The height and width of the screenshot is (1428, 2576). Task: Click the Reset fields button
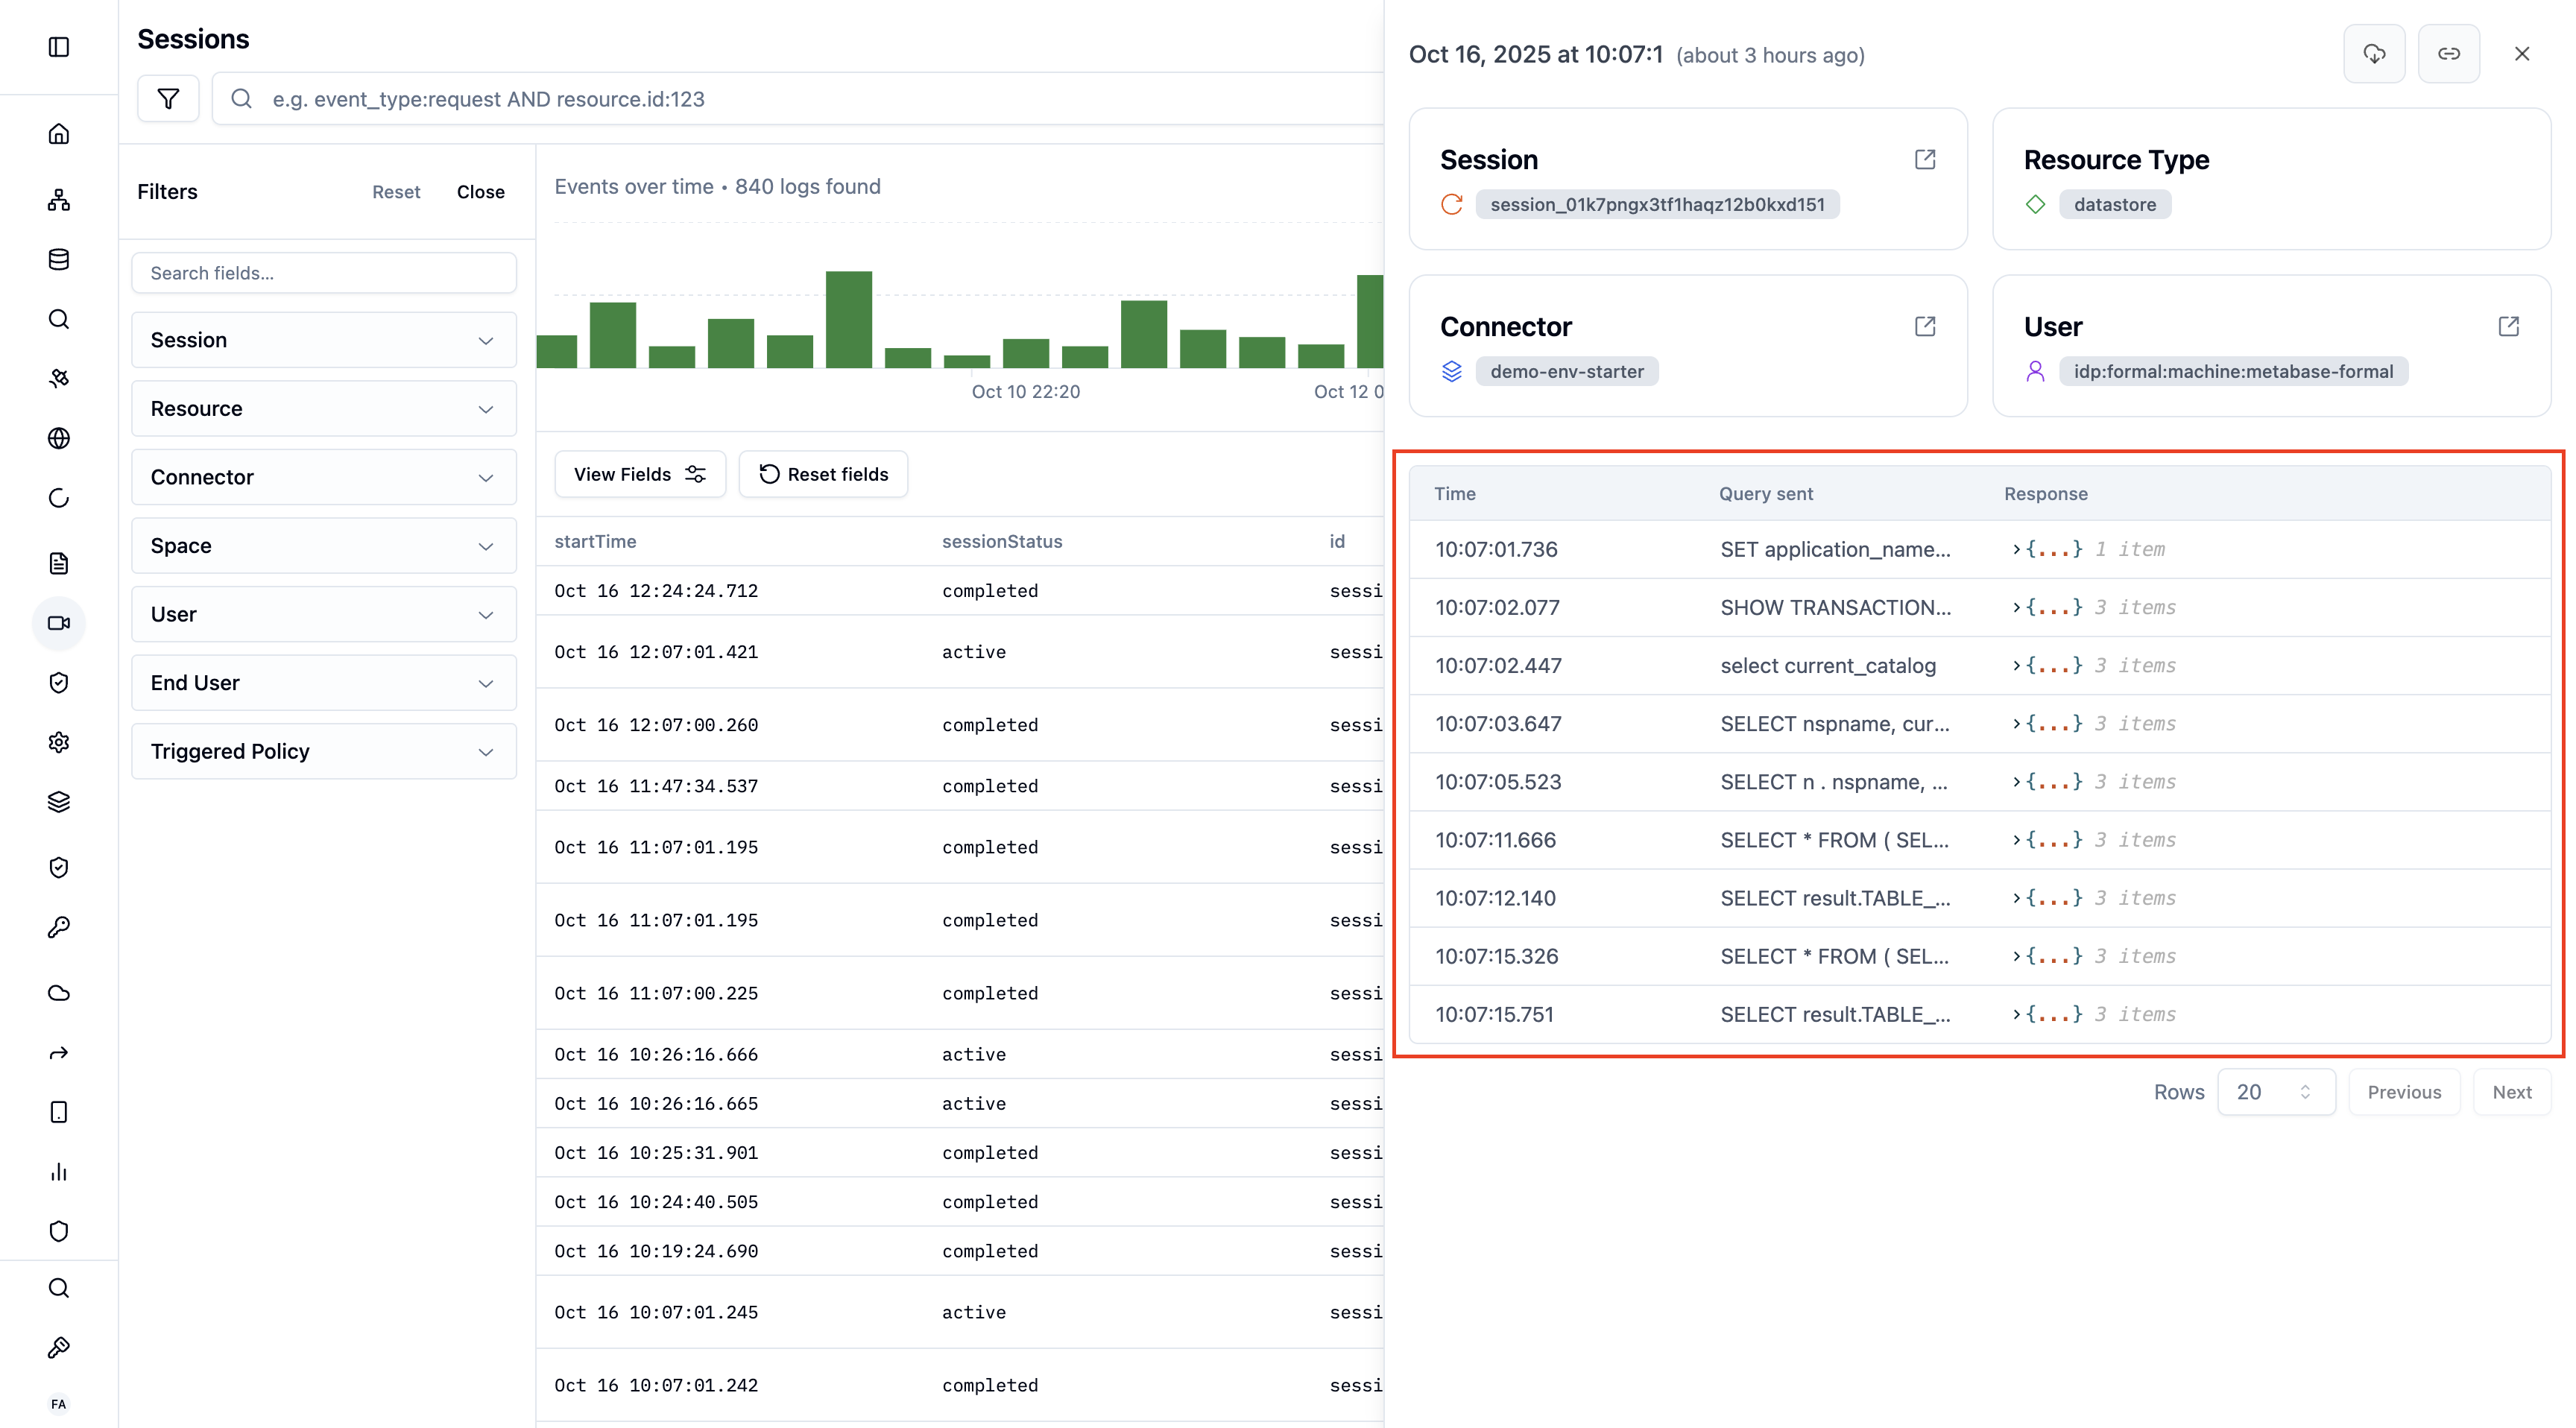coord(823,474)
